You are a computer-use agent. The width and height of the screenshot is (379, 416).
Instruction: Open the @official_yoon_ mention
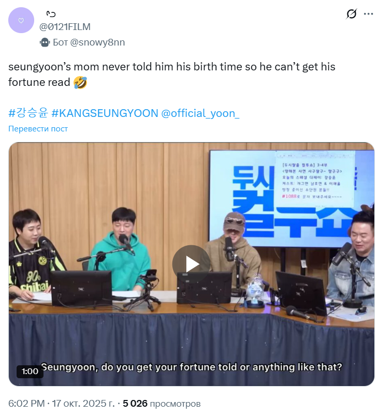pos(200,113)
